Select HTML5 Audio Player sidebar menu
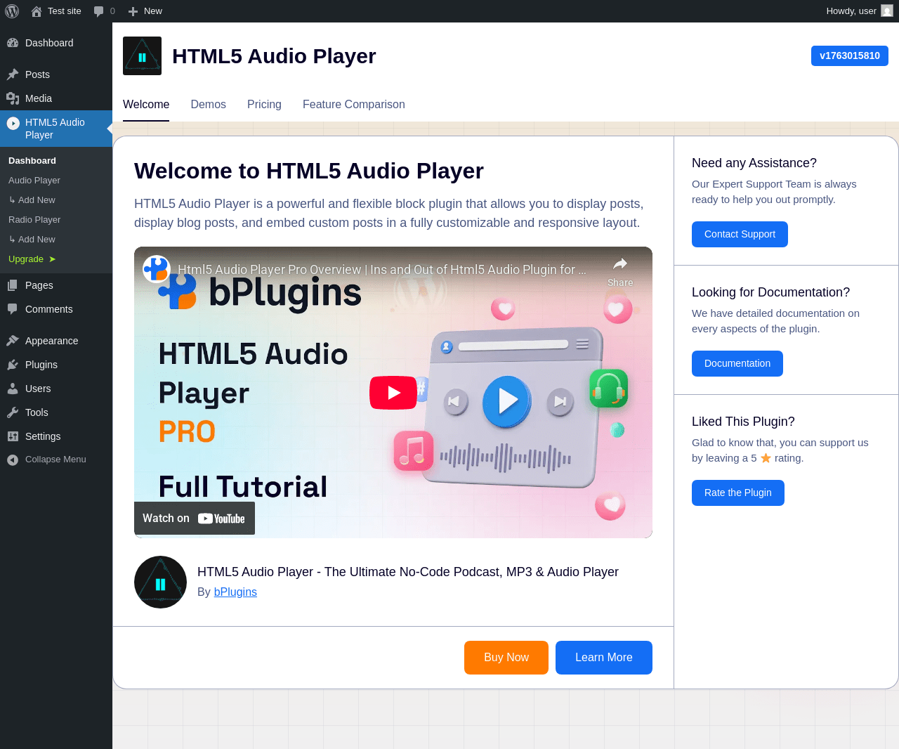Image resolution: width=899 pixels, height=749 pixels. click(56, 129)
